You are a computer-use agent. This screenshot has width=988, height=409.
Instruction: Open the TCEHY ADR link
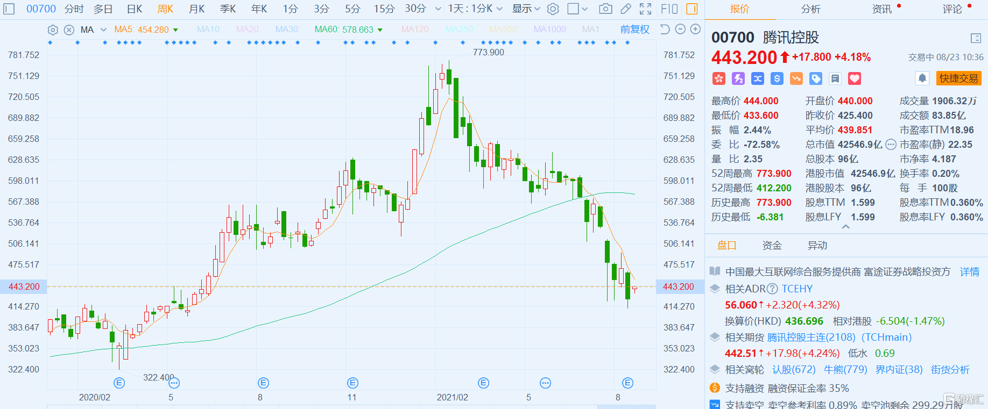pyautogui.click(x=797, y=289)
